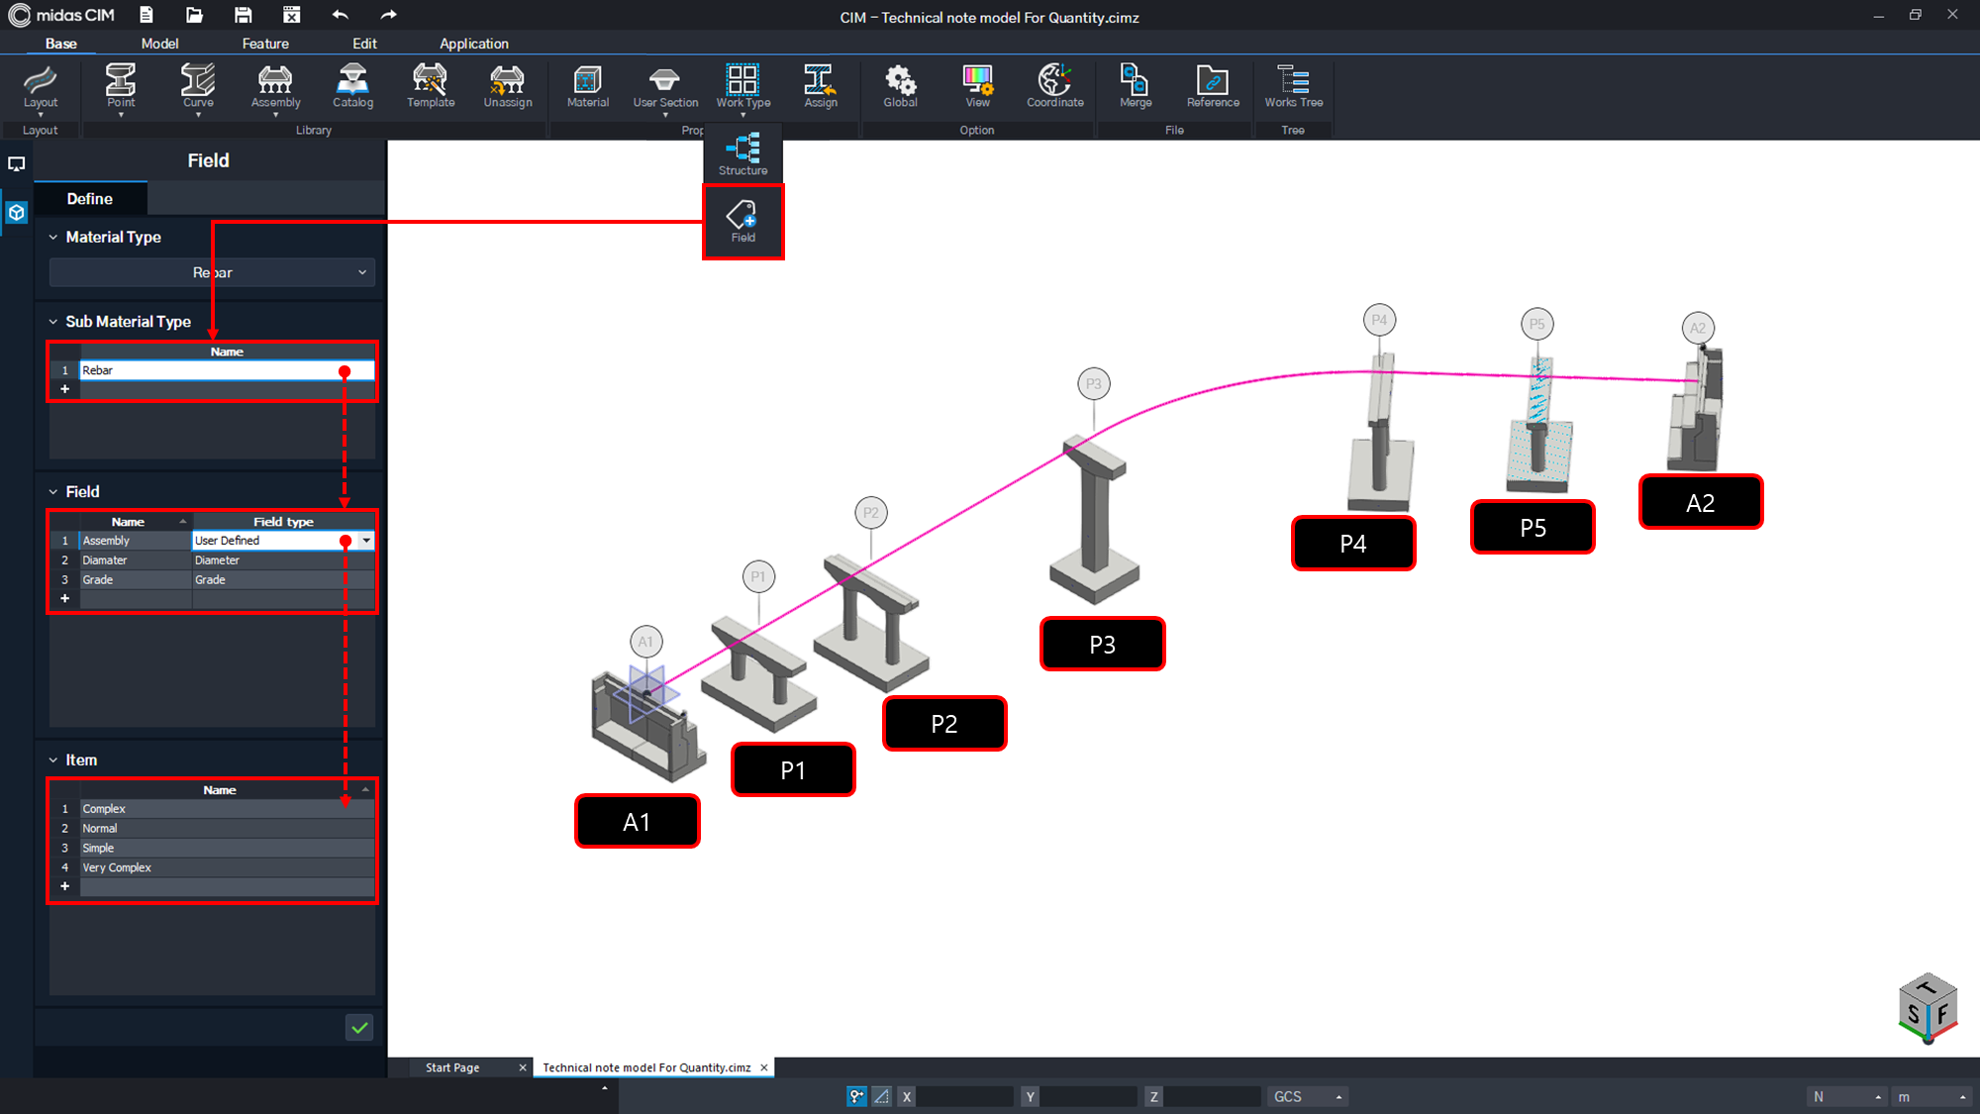
Task: Open the GCS coordinate system dropdown
Action: point(1308,1096)
